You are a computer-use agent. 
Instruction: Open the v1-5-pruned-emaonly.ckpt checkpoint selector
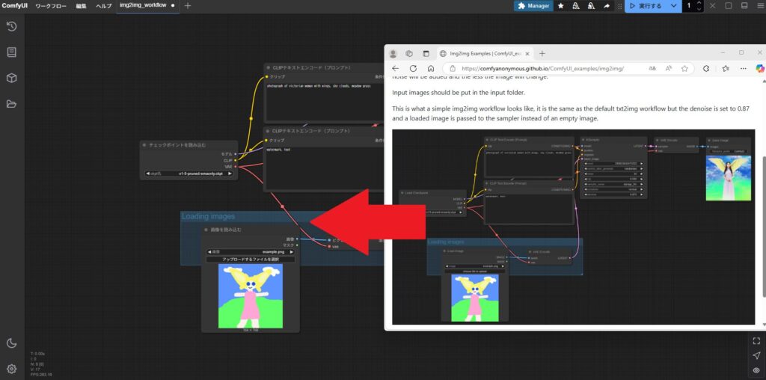(189, 173)
